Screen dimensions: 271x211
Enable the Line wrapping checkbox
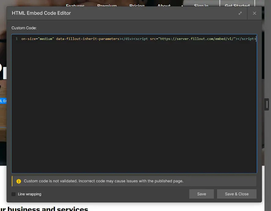coord(13,194)
